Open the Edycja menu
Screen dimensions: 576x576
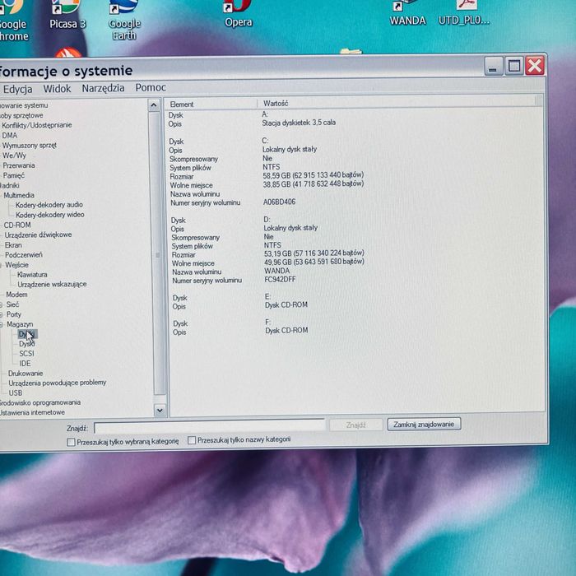click(17, 89)
